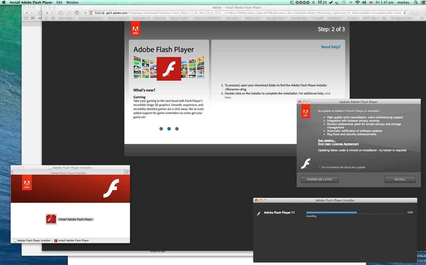Image resolution: width=426 pixels, height=265 pixels.
Task: Click the plus add bookmark button in Safari
Action: (x=85, y=13)
